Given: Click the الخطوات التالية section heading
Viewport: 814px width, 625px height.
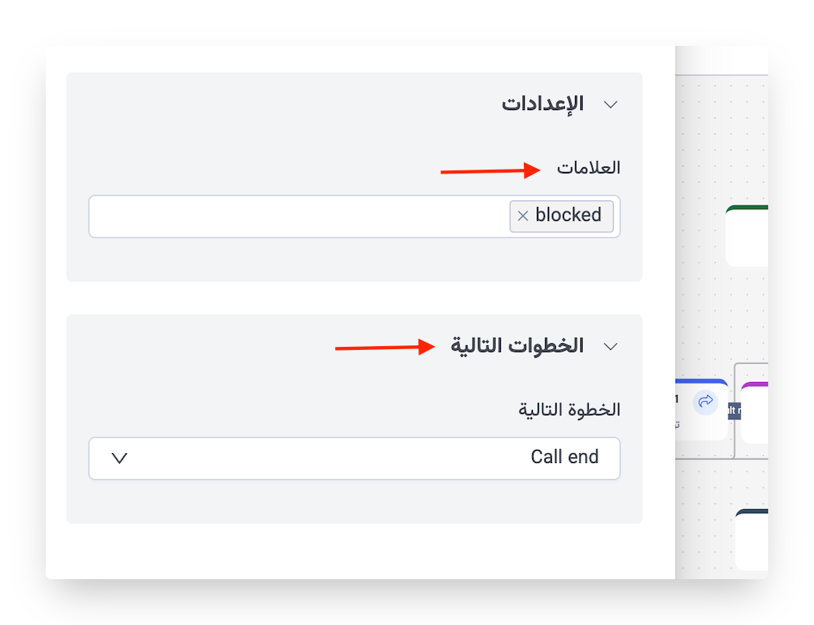Looking at the screenshot, I should 517,346.
